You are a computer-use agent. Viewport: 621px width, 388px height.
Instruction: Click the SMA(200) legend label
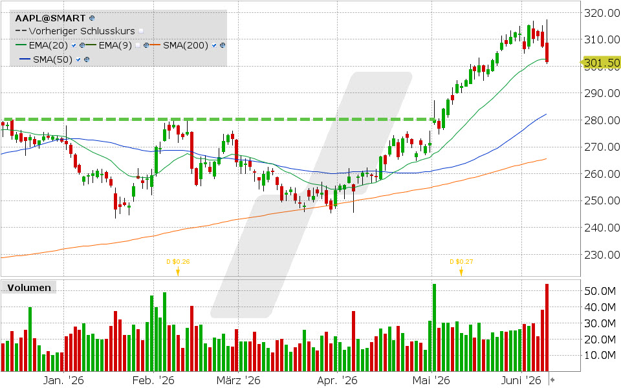186,45
